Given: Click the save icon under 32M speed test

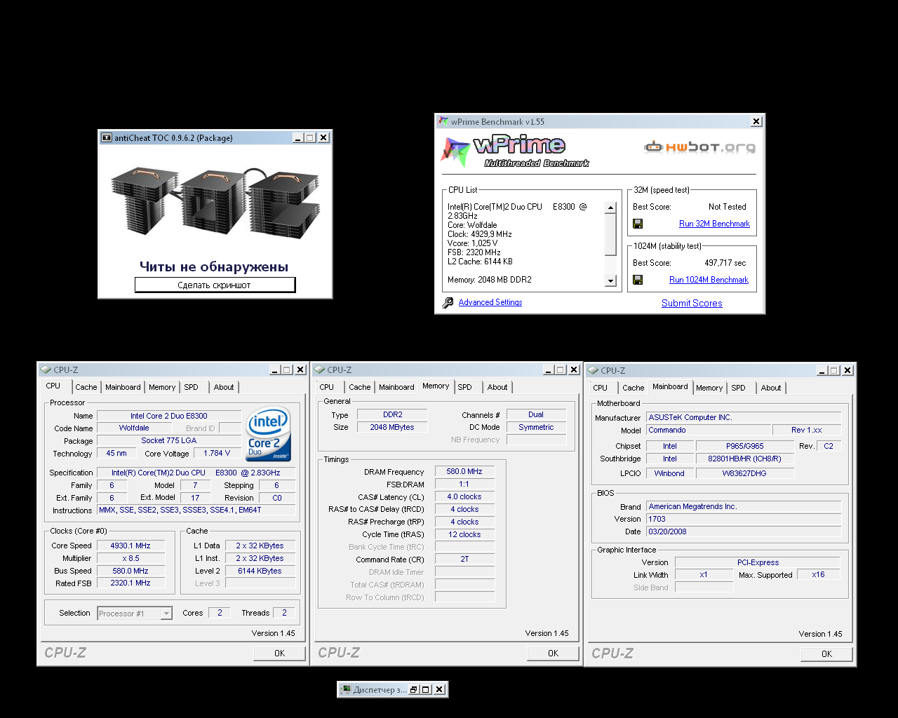Looking at the screenshot, I should (638, 224).
